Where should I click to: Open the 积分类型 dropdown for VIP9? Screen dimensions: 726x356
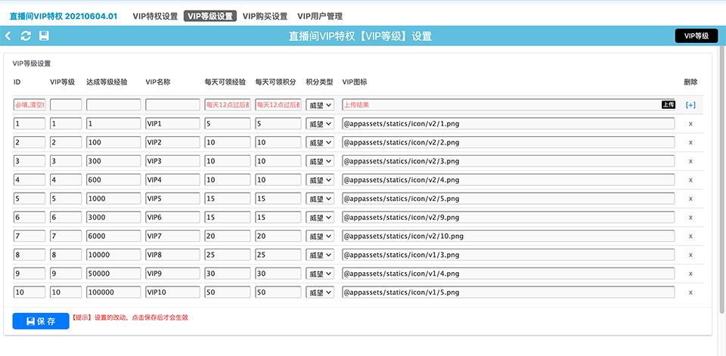[x=319, y=274]
